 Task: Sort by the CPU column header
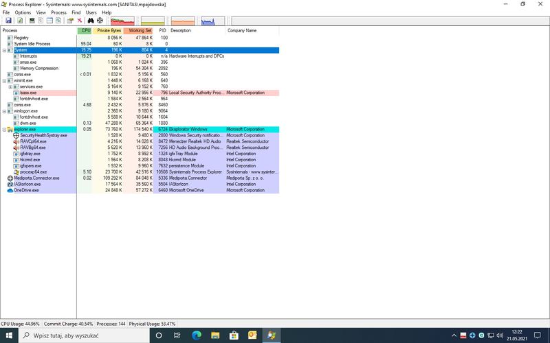point(85,31)
